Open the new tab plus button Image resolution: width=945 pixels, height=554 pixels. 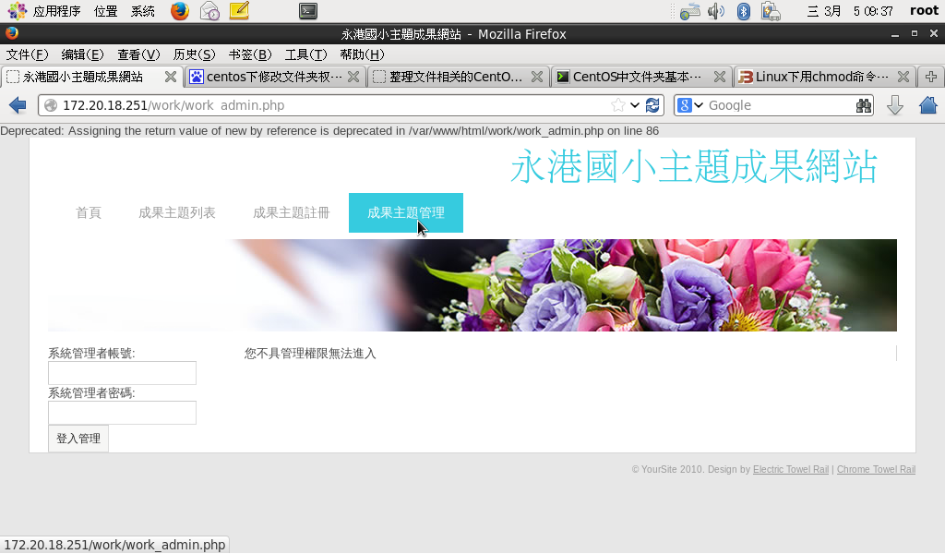tap(931, 77)
